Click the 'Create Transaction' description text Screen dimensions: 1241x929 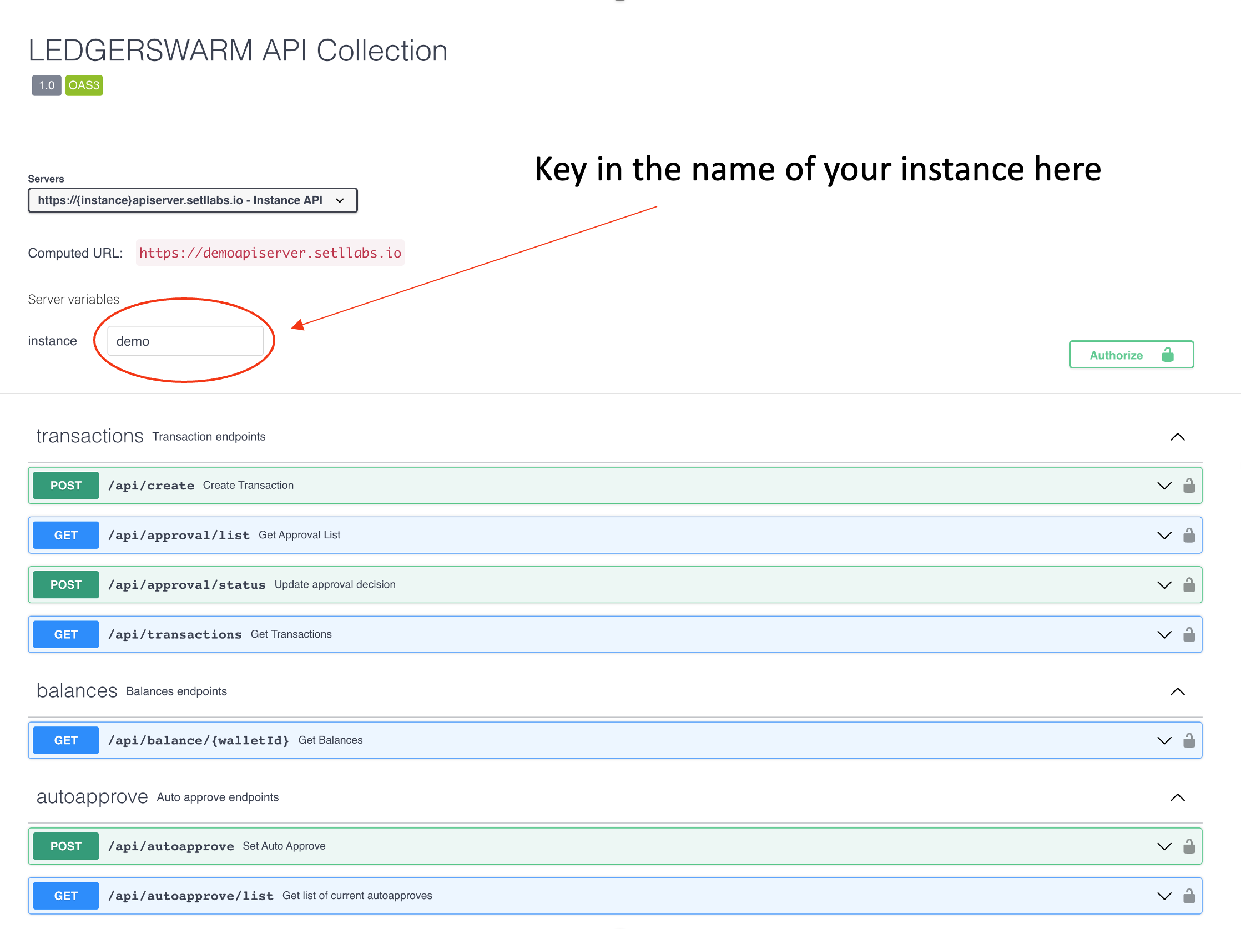(x=248, y=485)
